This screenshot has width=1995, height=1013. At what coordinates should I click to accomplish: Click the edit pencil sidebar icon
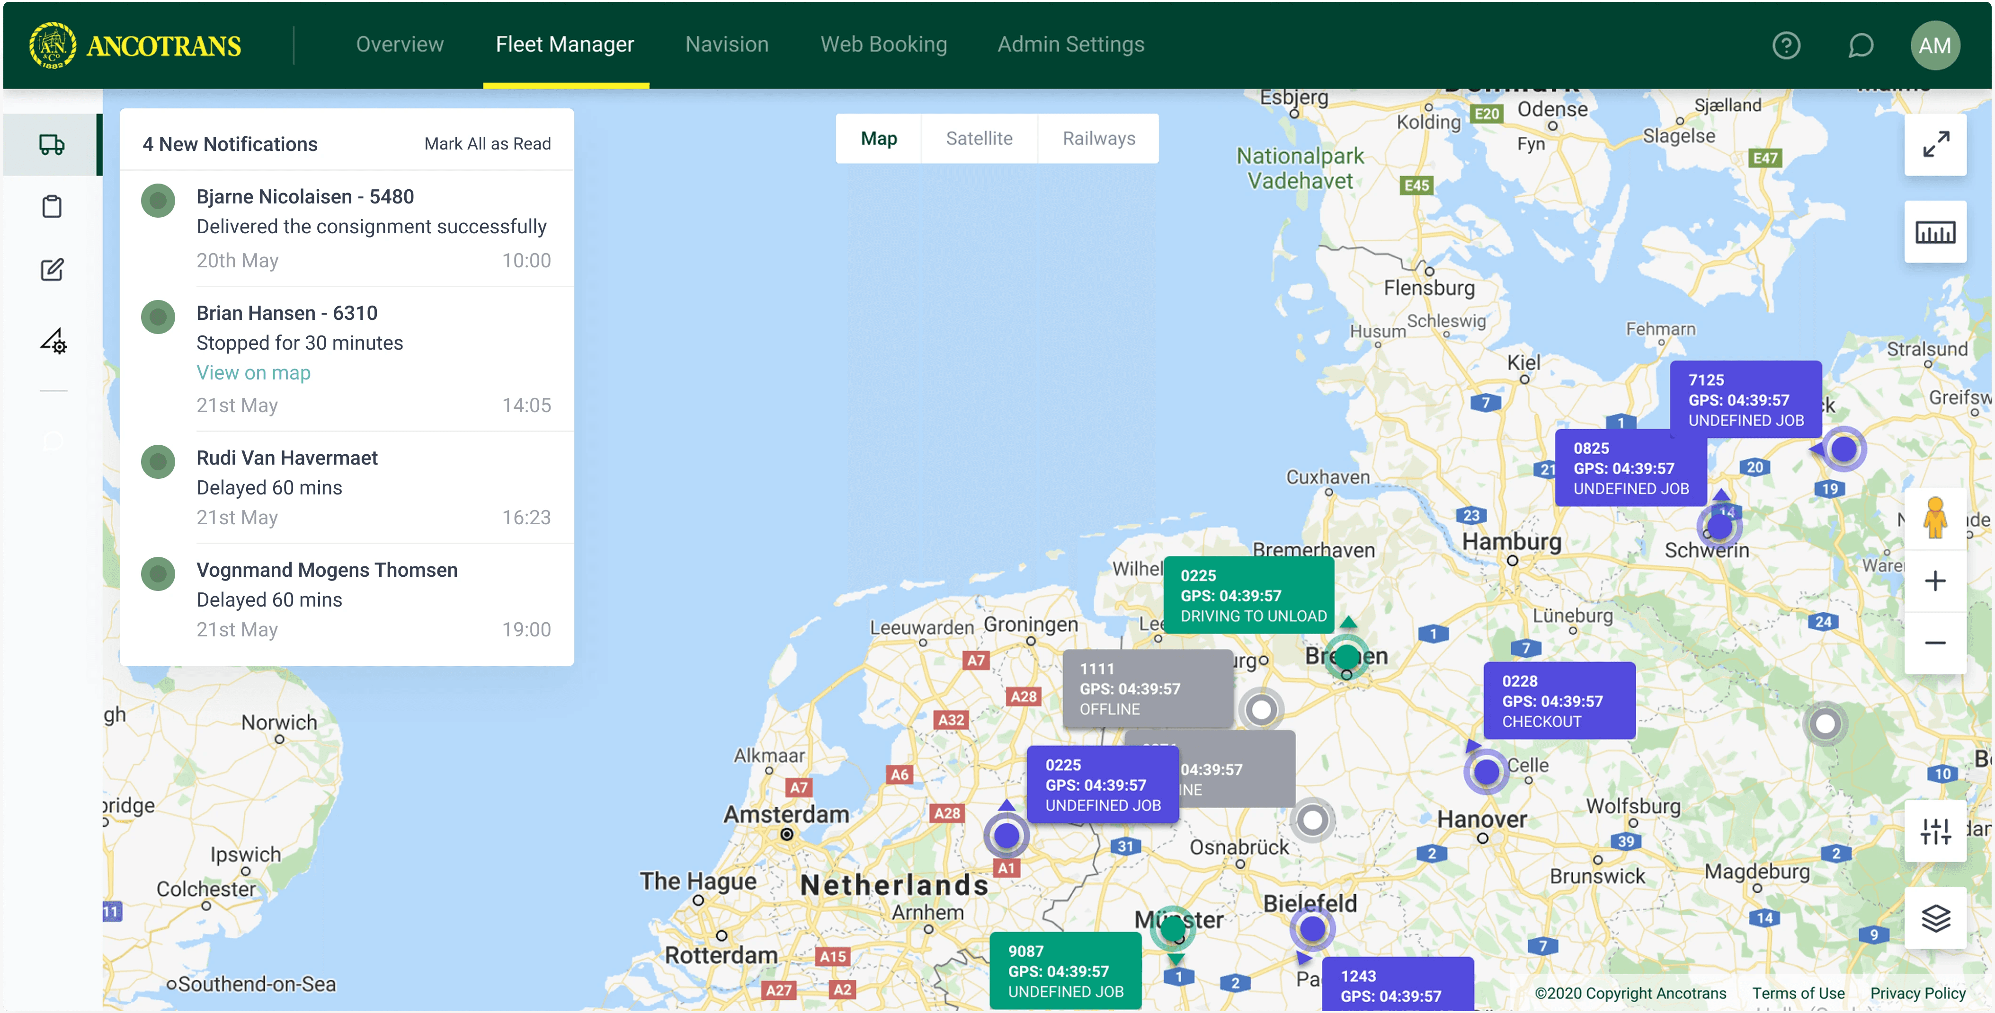(x=52, y=269)
